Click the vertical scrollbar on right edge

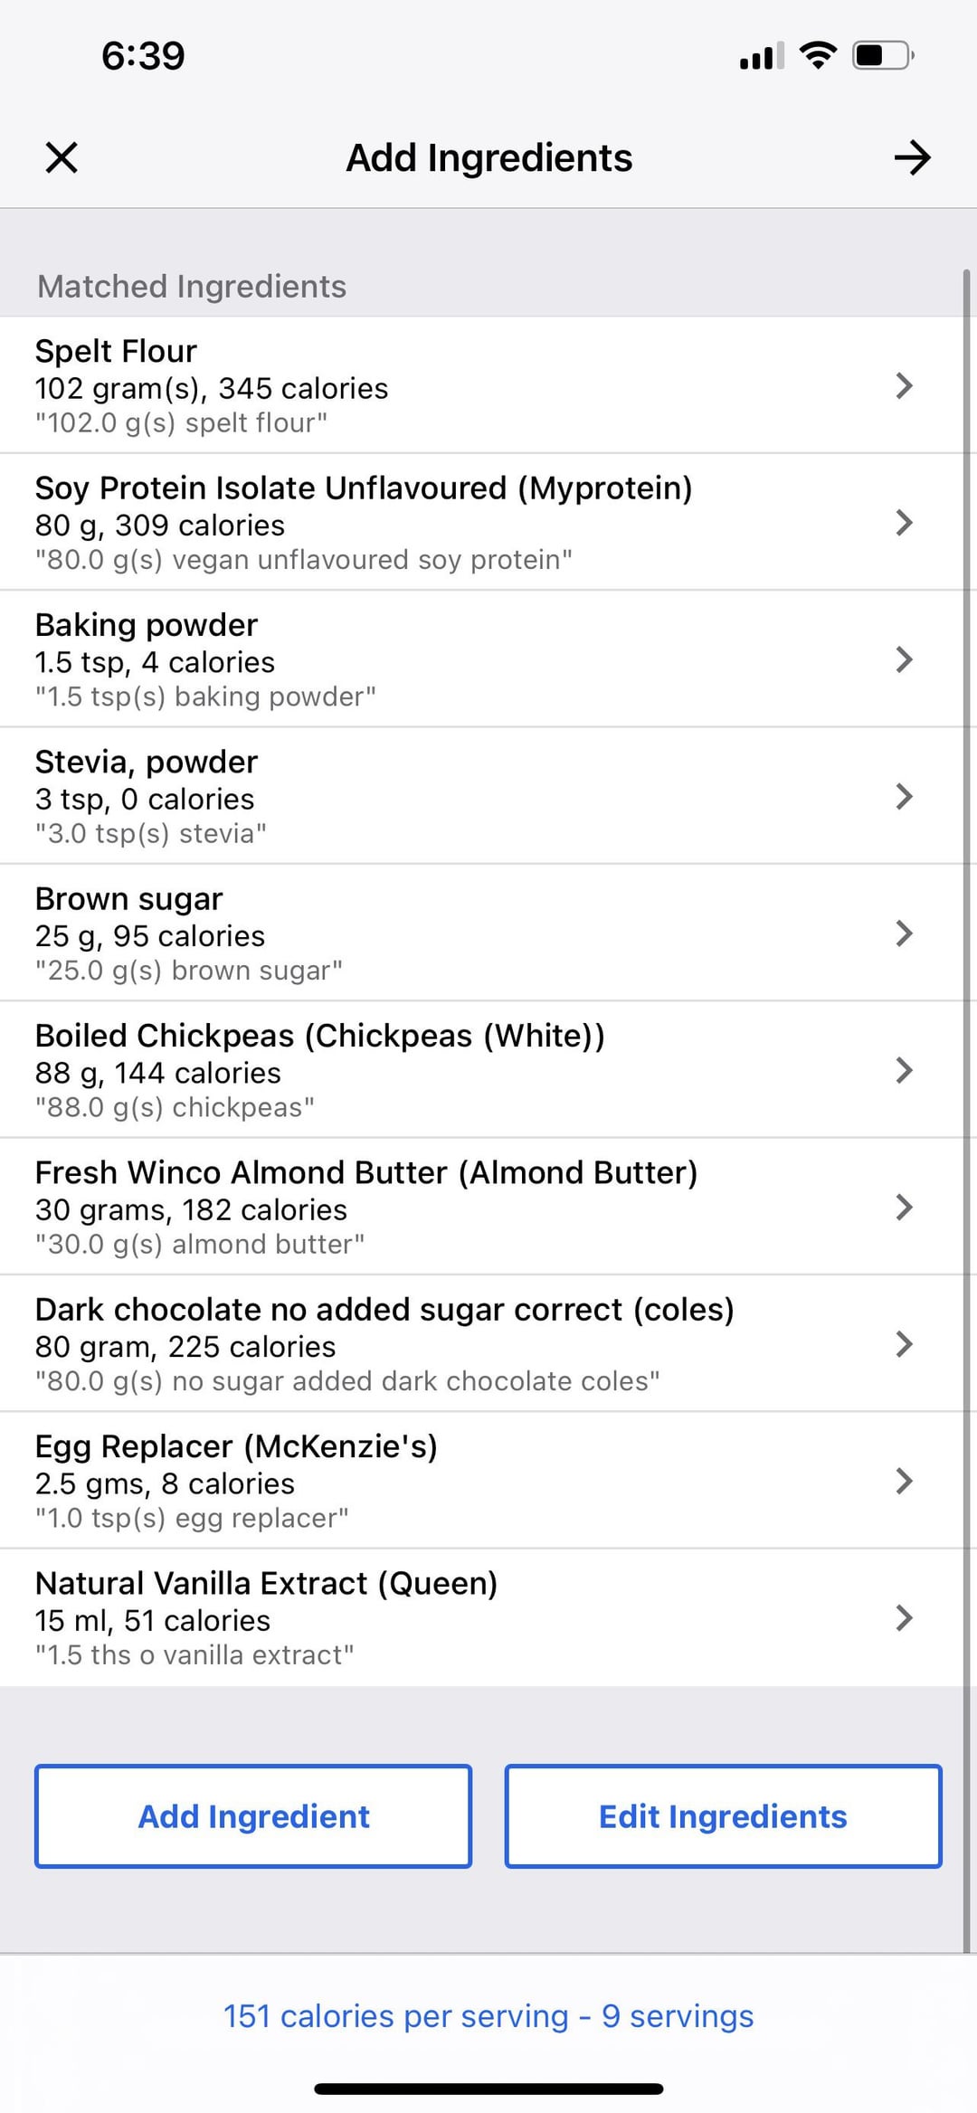coord(966,1085)
